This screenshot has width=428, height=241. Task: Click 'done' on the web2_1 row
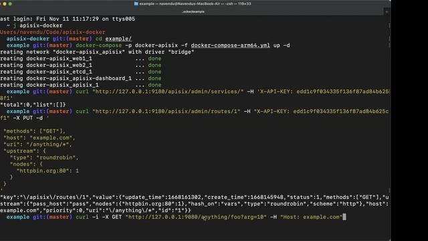tap(154, 65)
